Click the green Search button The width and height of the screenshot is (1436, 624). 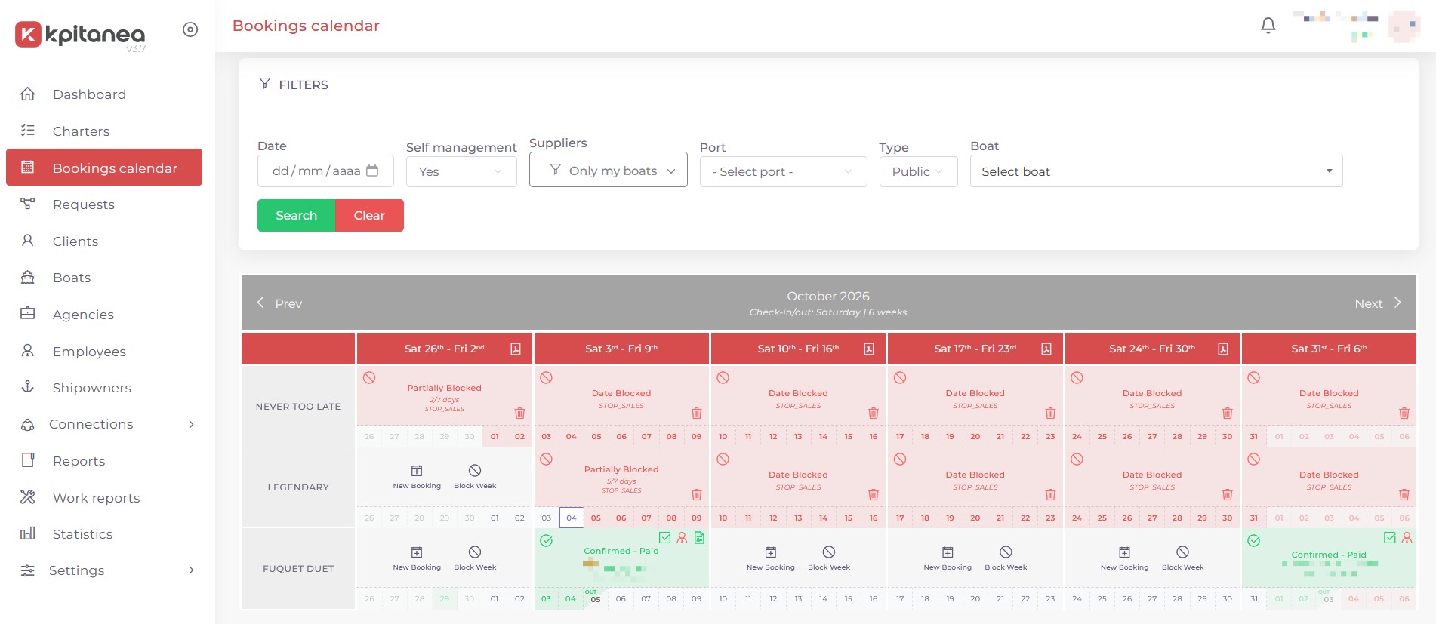(296, 215)
